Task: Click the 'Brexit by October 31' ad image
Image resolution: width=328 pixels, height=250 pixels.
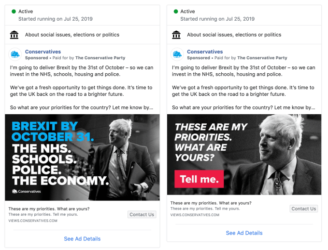Action: click(x=82, y=157)
